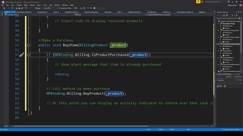This screenshot has height=136, width=243.
Task: Open the Tools menu
Action: 45,5
